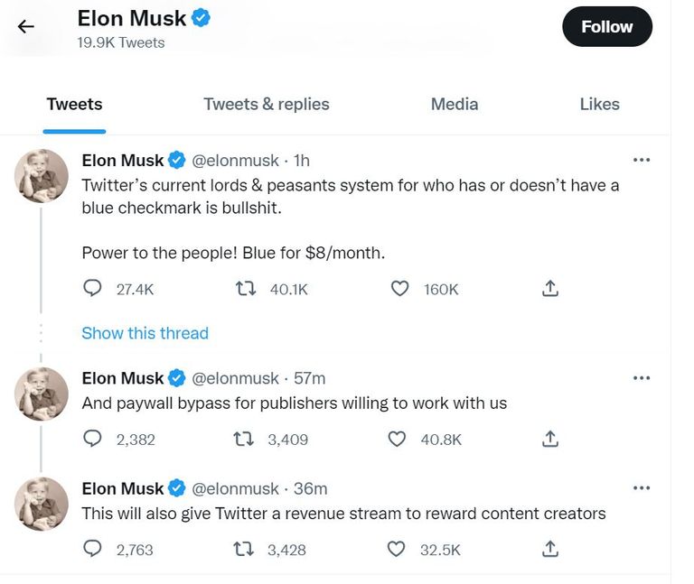694x584 pixels.
Task: Reply to the paywall bypass tweet
Action: pyautogui.click(x=93, y=440)
